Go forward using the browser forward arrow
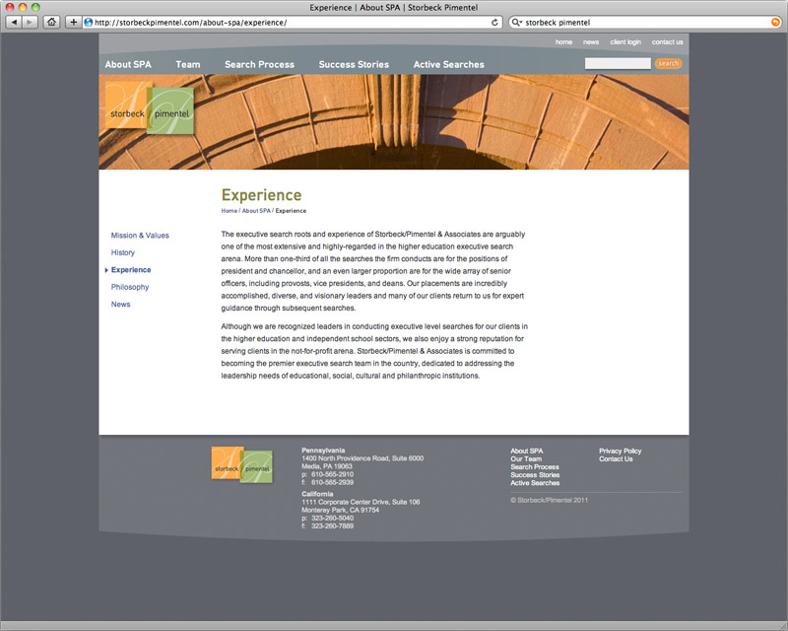 click(31, 22)
